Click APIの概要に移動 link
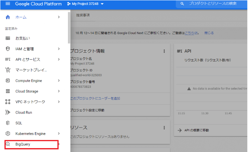 click(x=197, y=130)
